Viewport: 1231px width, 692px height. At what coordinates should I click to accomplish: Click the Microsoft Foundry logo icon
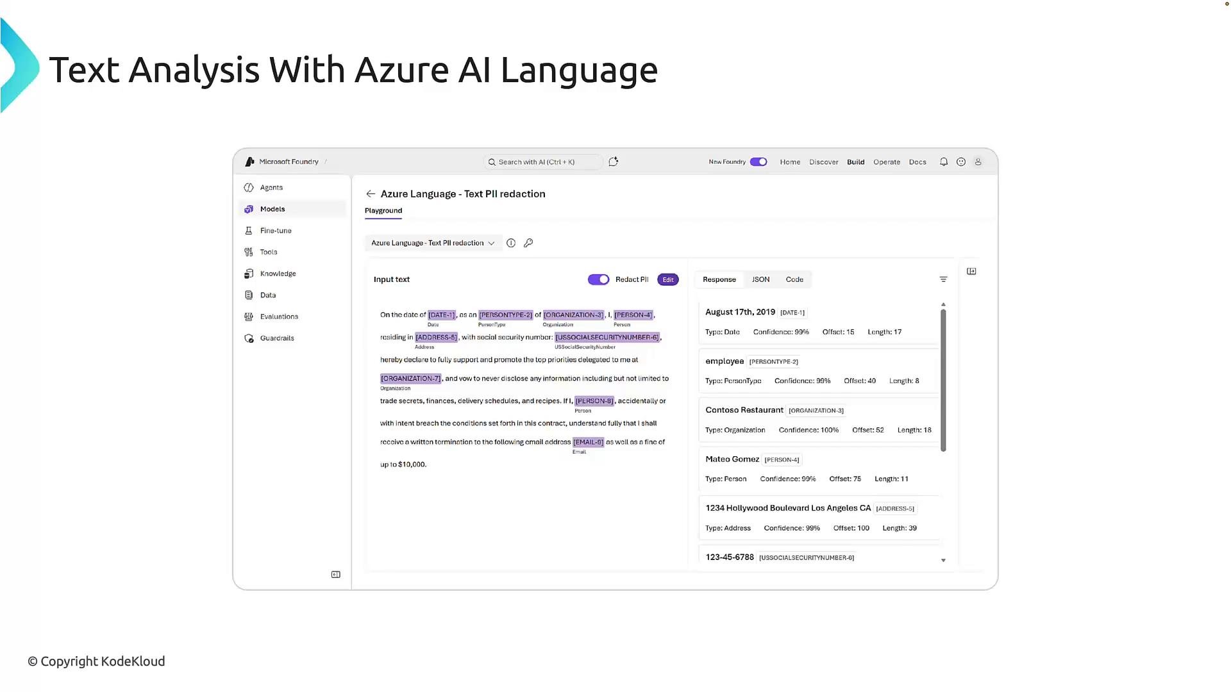pos(249,162)
